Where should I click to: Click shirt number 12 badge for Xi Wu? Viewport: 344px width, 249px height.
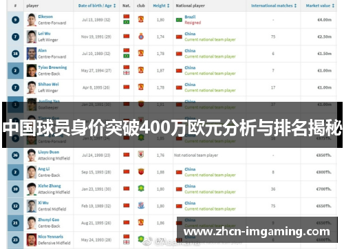(15, 206)
